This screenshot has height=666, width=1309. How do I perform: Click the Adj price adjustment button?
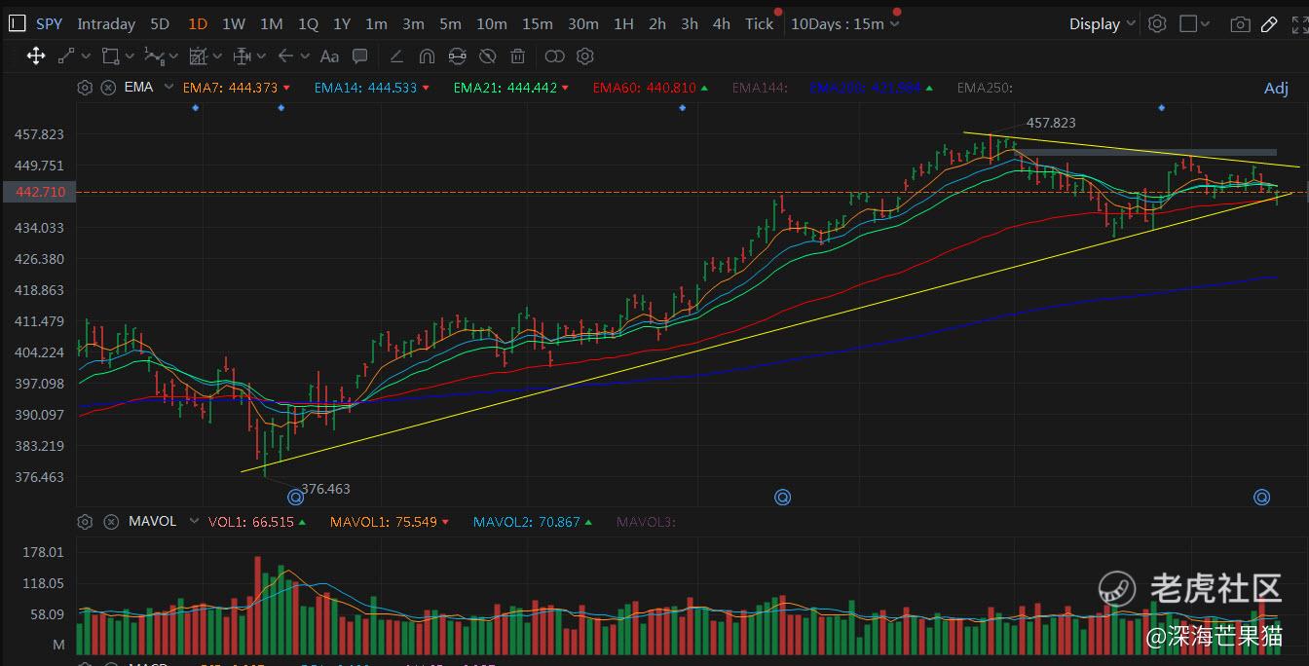[1276, 89]
